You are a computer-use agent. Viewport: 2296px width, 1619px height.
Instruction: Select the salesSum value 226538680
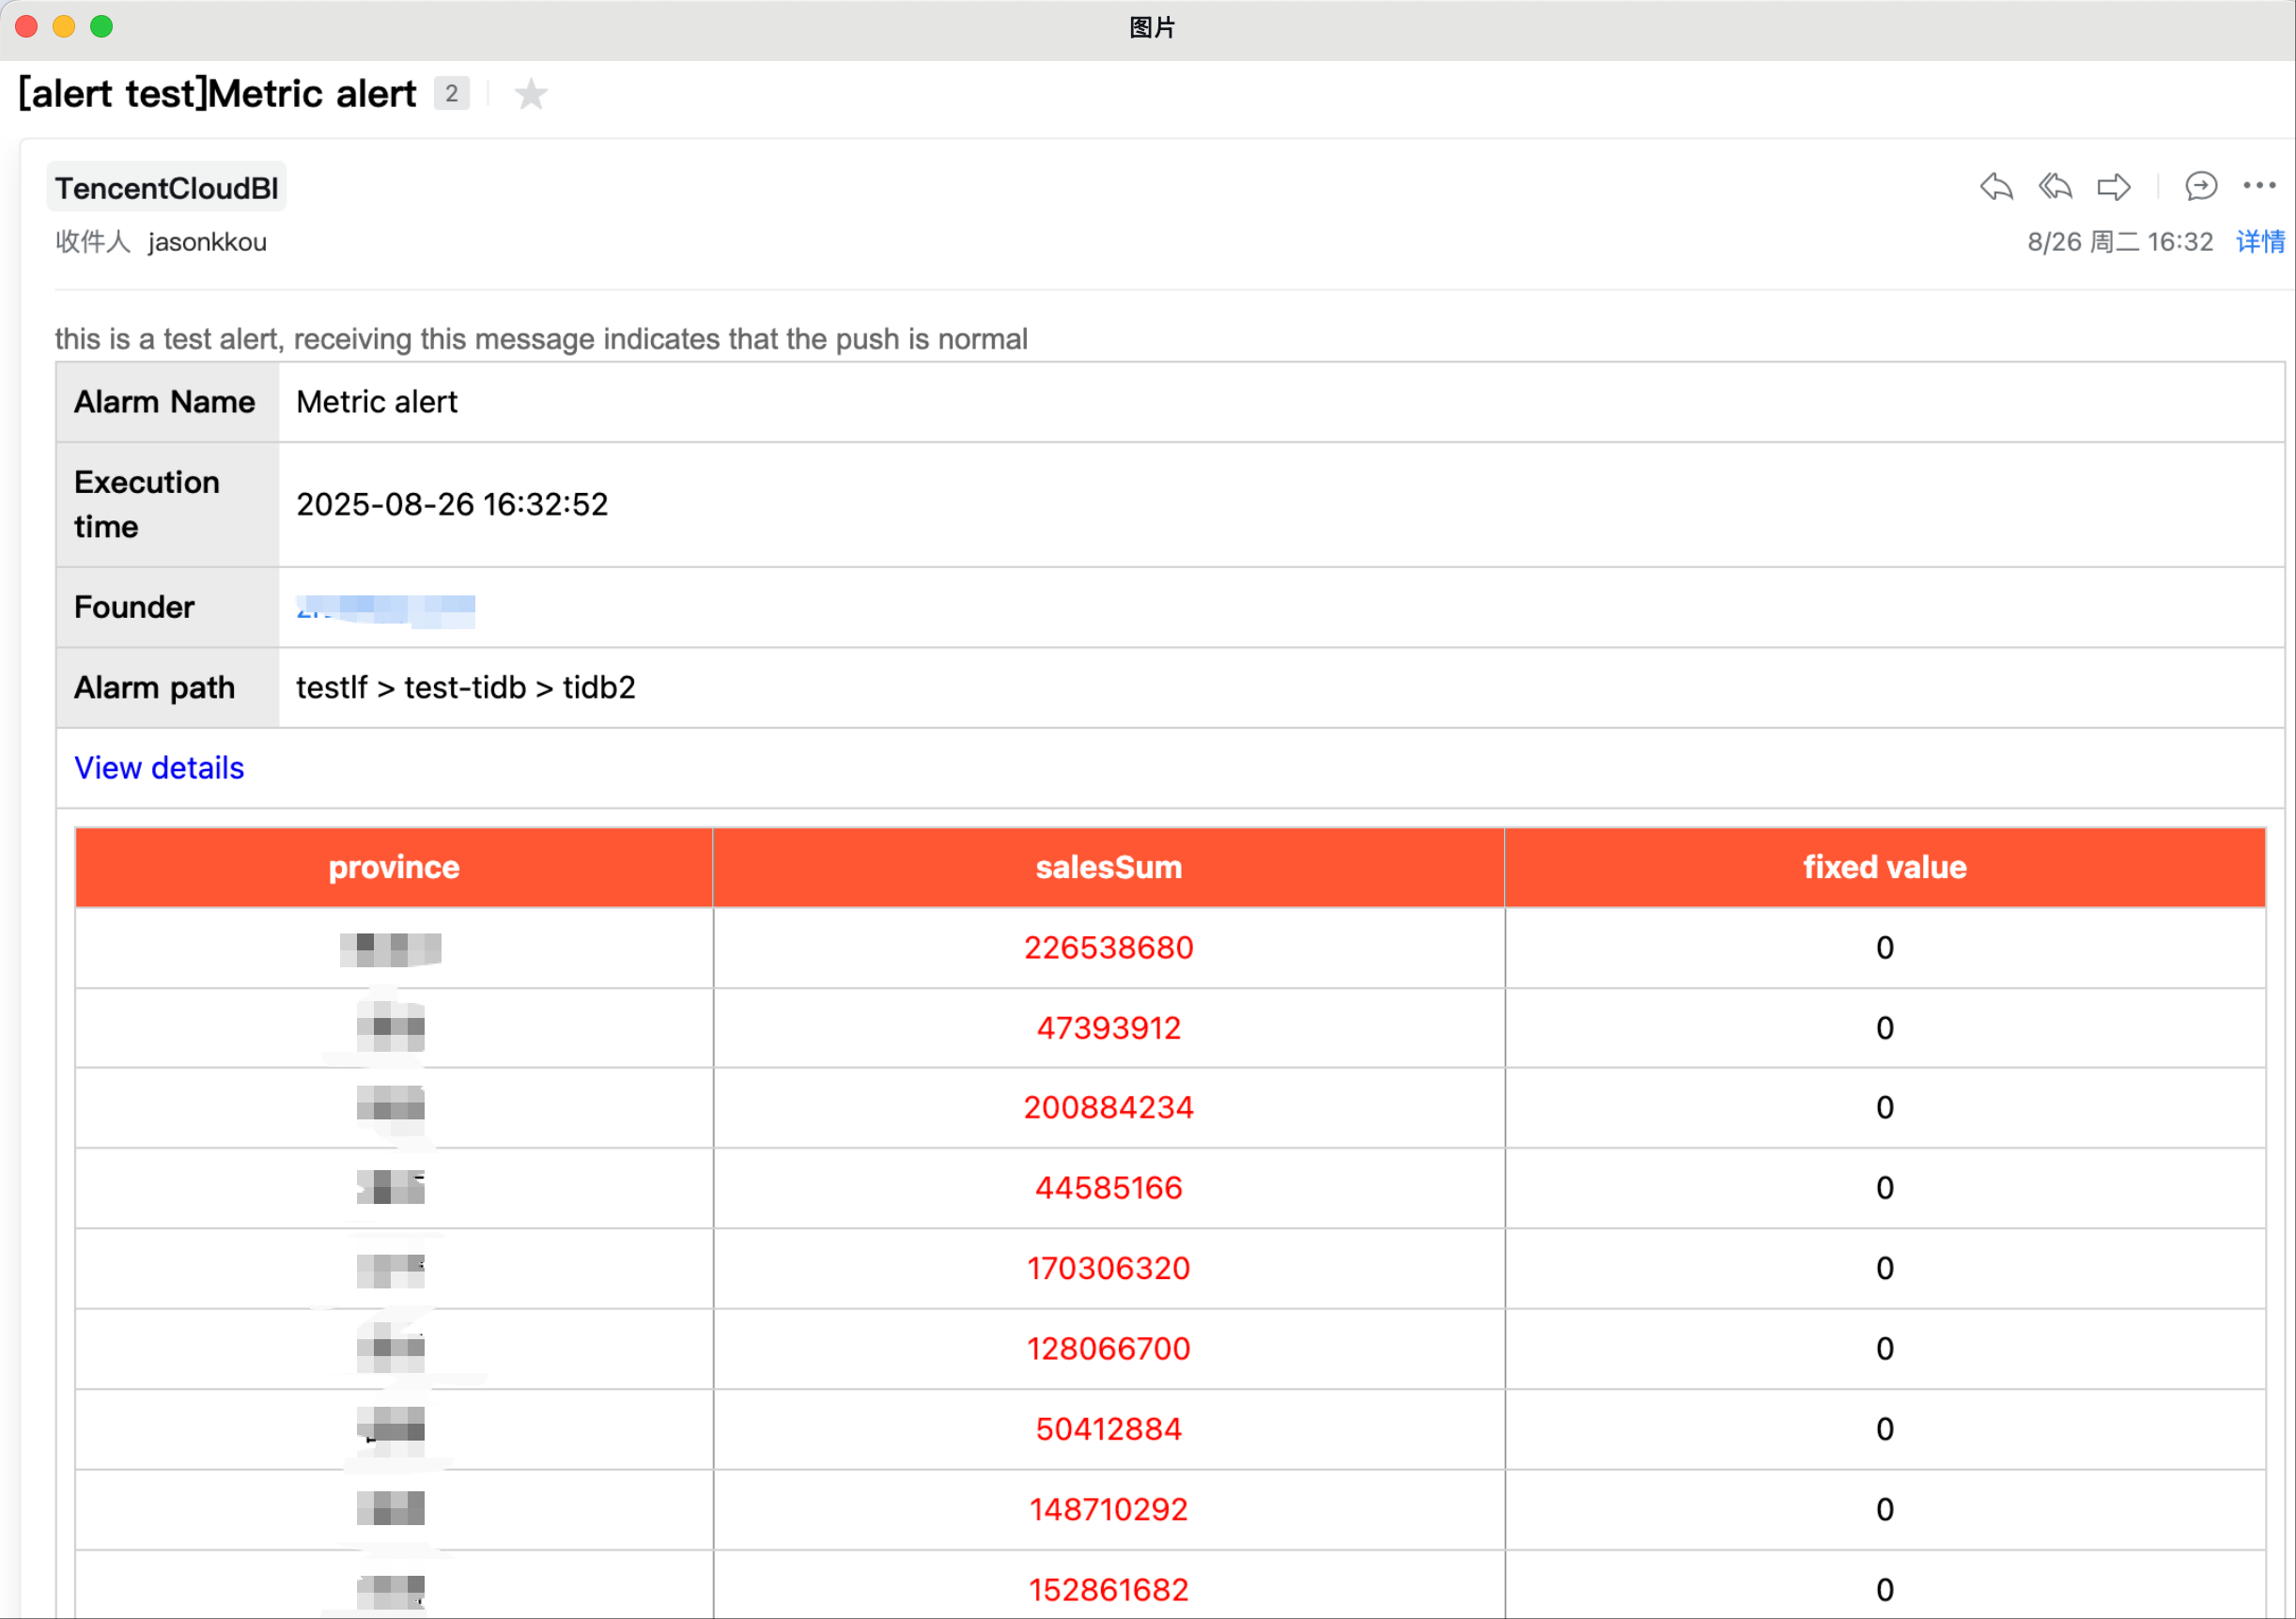(1108, 948)
